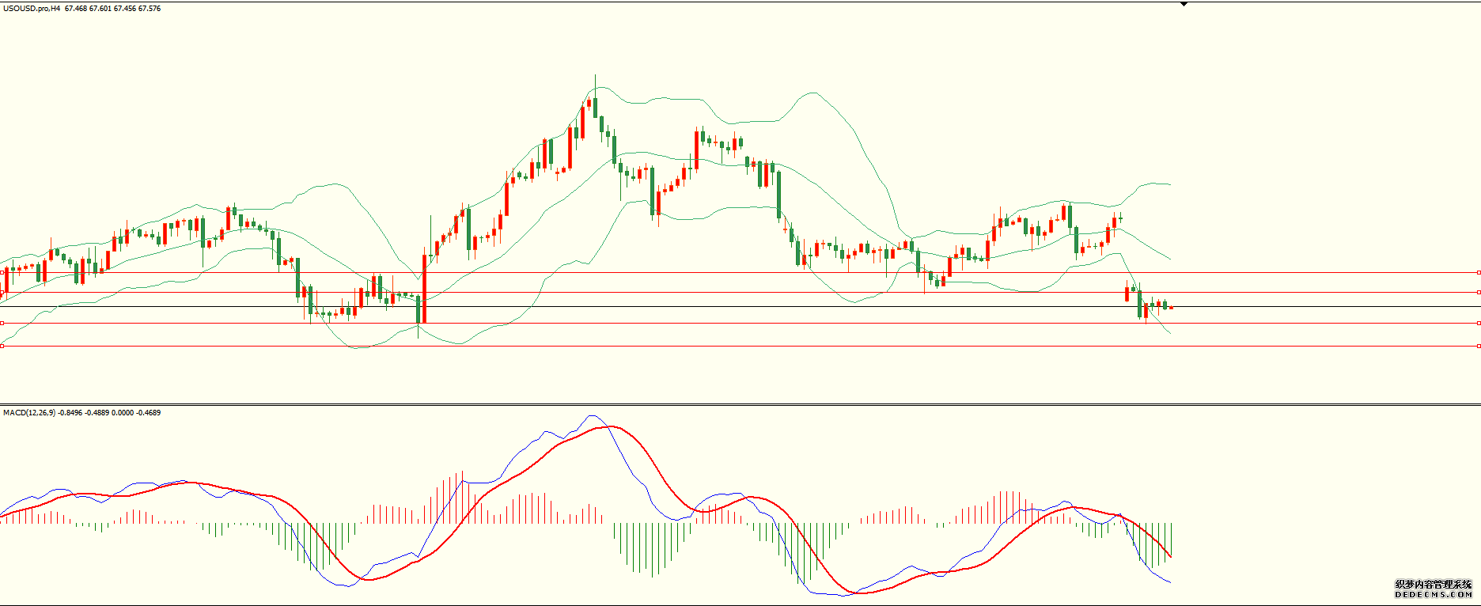This screenshot has width=1481, height=606.
Task: Select right-end handle of lowest red horizontal line
Action: coord(1479,346)
